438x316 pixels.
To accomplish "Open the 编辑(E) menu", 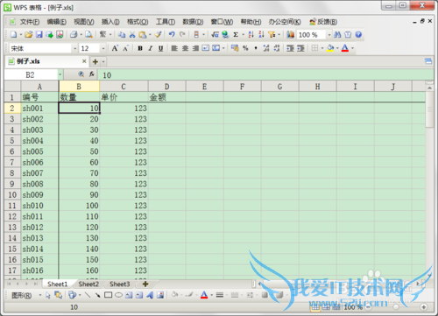I will 57,22.
